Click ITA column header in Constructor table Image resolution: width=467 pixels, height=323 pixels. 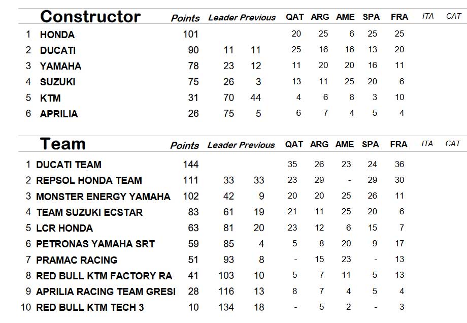tap(428, 16)
